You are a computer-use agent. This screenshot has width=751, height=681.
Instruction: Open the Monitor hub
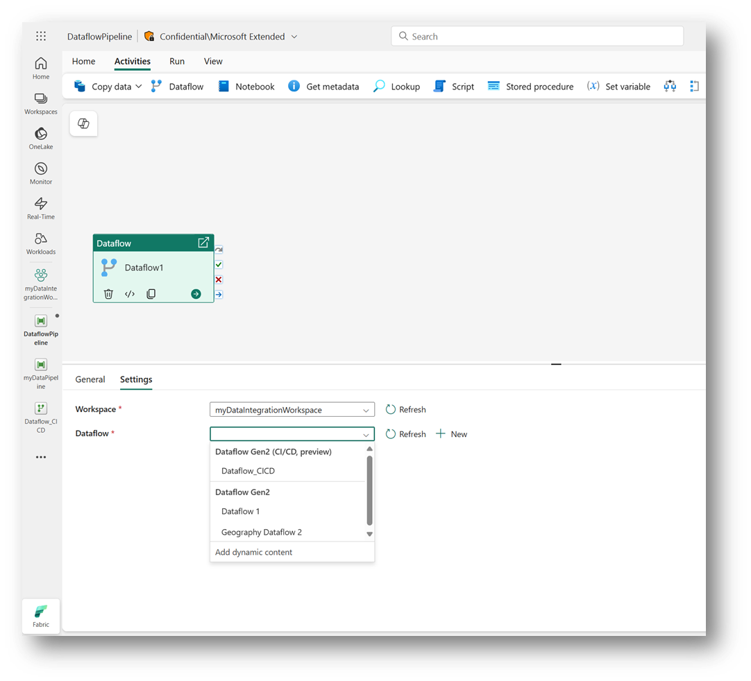(41, 174)
